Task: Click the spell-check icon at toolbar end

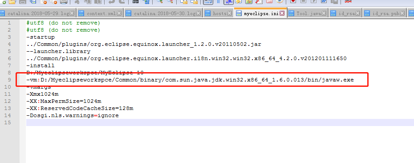Action: (x=348, y=2)
